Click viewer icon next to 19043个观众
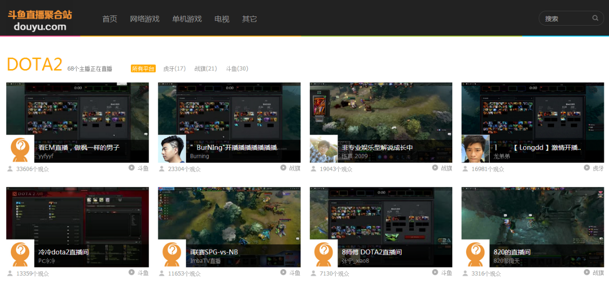 tap(313, 169)
